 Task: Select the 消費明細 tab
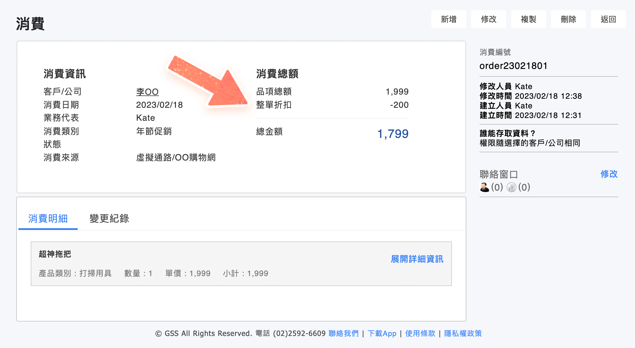tap(48, 219)
